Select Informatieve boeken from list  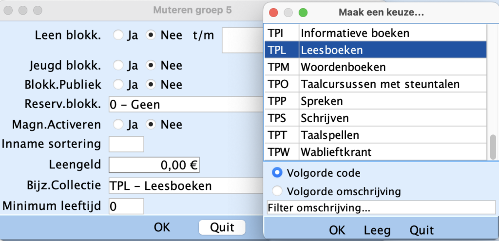tap(355, 34)
